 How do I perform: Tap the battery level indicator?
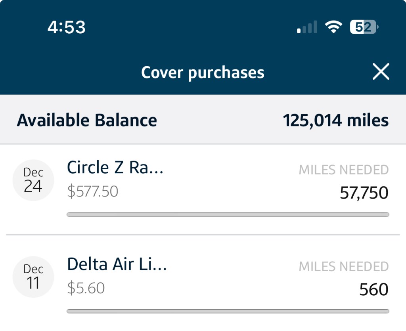coord(364,27)
